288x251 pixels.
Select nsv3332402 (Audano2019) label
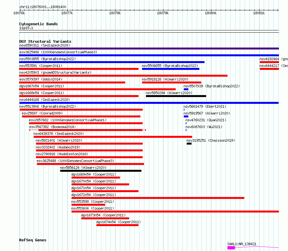58,147
